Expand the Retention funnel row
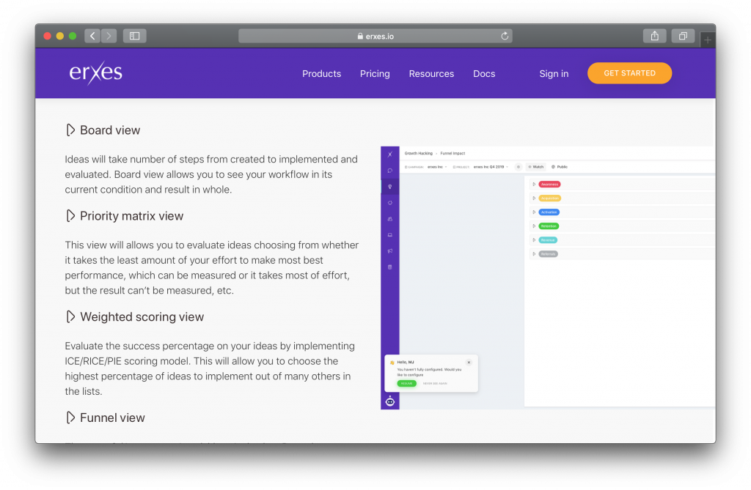This screenshot has width=751, height=490. pos(534,226)
